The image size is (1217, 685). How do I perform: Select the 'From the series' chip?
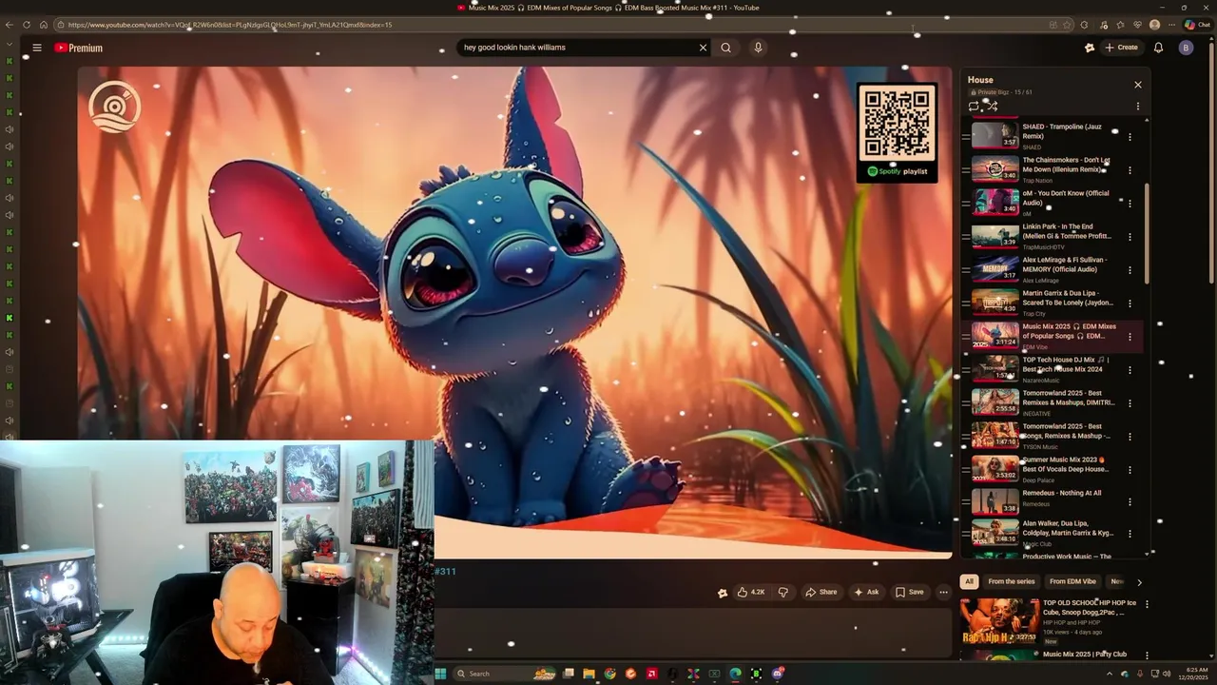pyautogui.click(x=1011, y=581)
